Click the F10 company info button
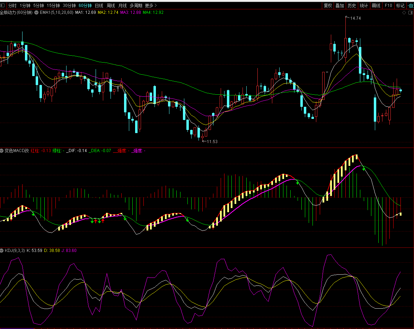The height and width of the screenshot is (329, 414). 388,6
